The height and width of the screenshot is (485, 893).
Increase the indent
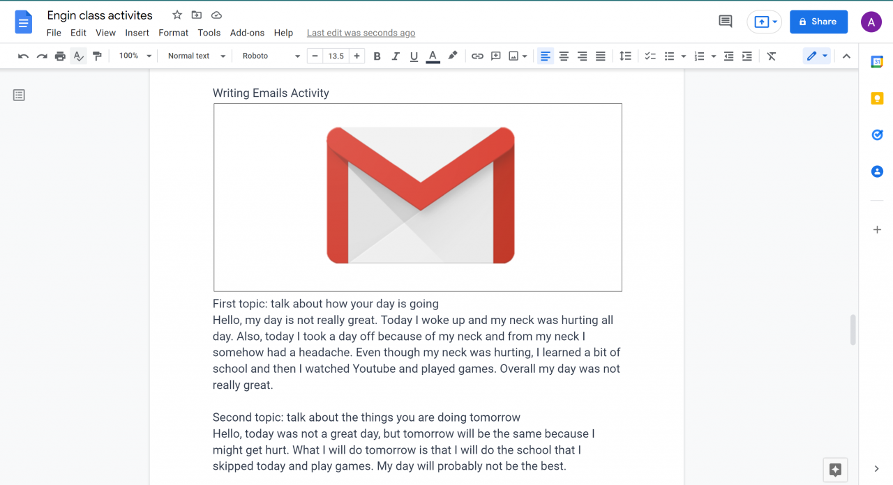(x=746, y=56)
